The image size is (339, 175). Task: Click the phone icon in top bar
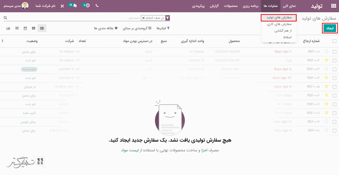tap(97, 6)
